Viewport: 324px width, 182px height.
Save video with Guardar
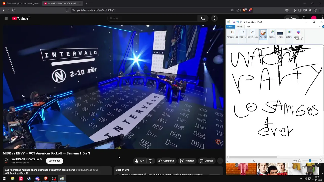click(207, 161)
